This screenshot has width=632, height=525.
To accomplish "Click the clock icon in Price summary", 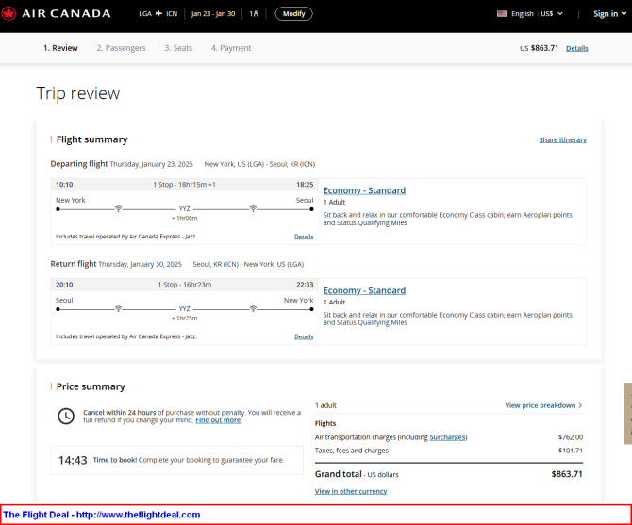I will point(66,416).
